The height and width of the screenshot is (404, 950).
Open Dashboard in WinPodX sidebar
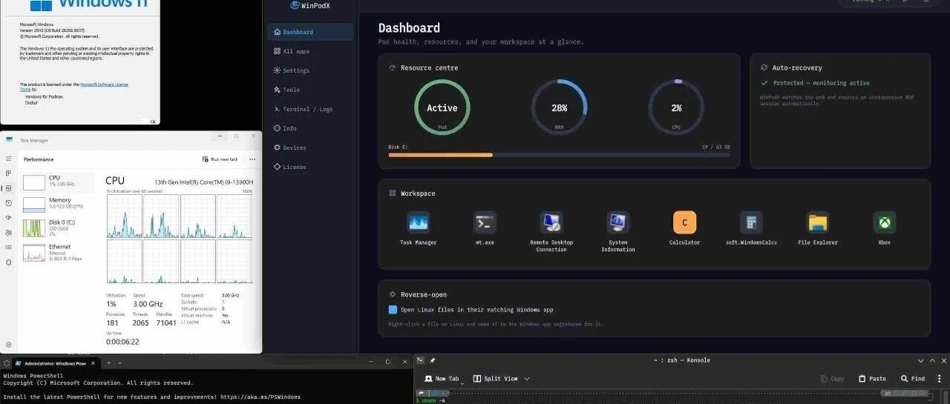pos(311,32)
